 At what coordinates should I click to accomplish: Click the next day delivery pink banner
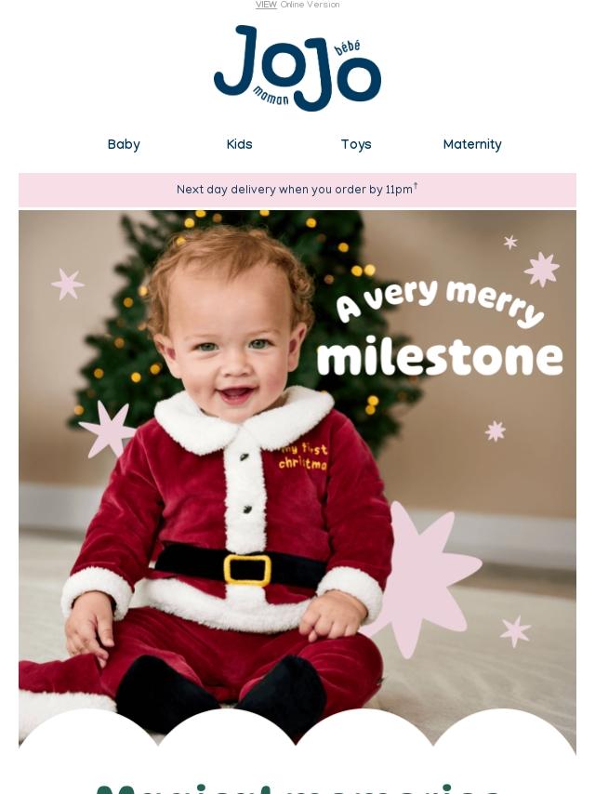tap(297, 190)
